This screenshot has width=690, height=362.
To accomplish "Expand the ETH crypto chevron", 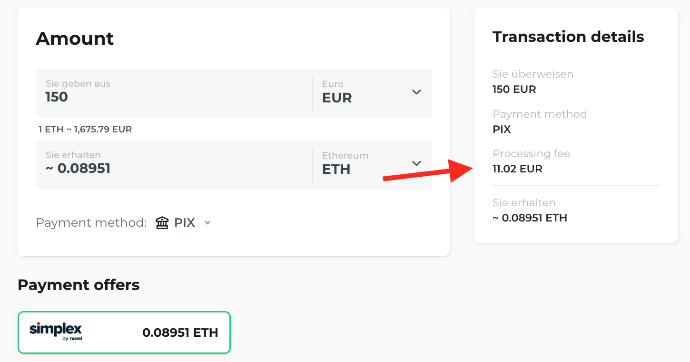I will 416,163.
